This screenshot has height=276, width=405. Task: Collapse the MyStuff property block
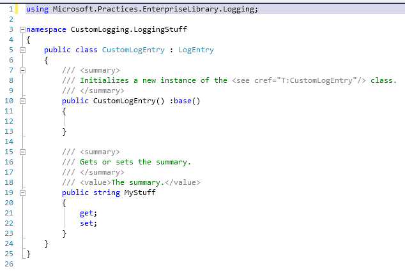click(22, 192)
